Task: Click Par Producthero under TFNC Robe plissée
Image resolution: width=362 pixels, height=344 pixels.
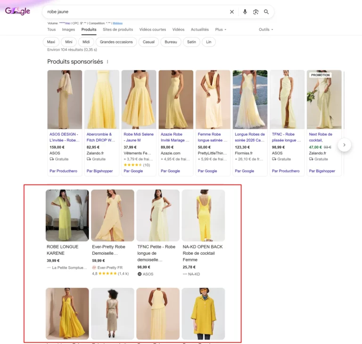Action: (x=286, y=171)
